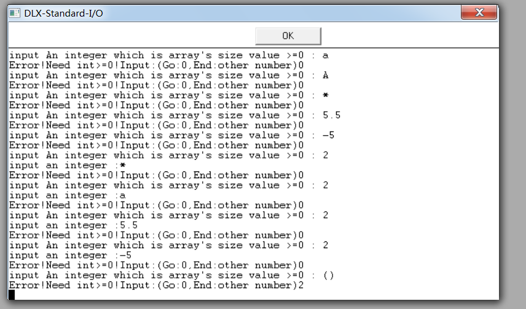
Task: Click the array size line ending in lowercase 'a'
Action: [x=168, y=55]
